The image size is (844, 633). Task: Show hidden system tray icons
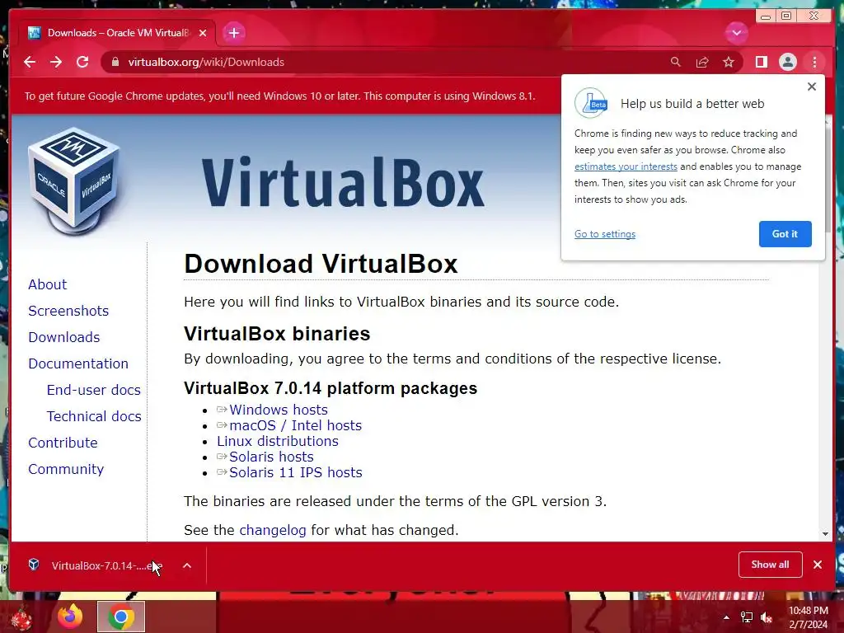coord(726,617)
